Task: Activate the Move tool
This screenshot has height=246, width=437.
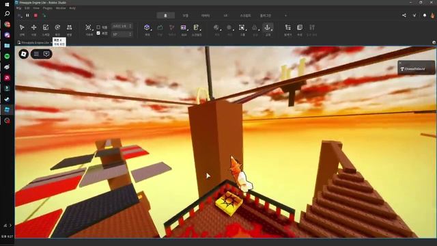Action: click(33, 27)
